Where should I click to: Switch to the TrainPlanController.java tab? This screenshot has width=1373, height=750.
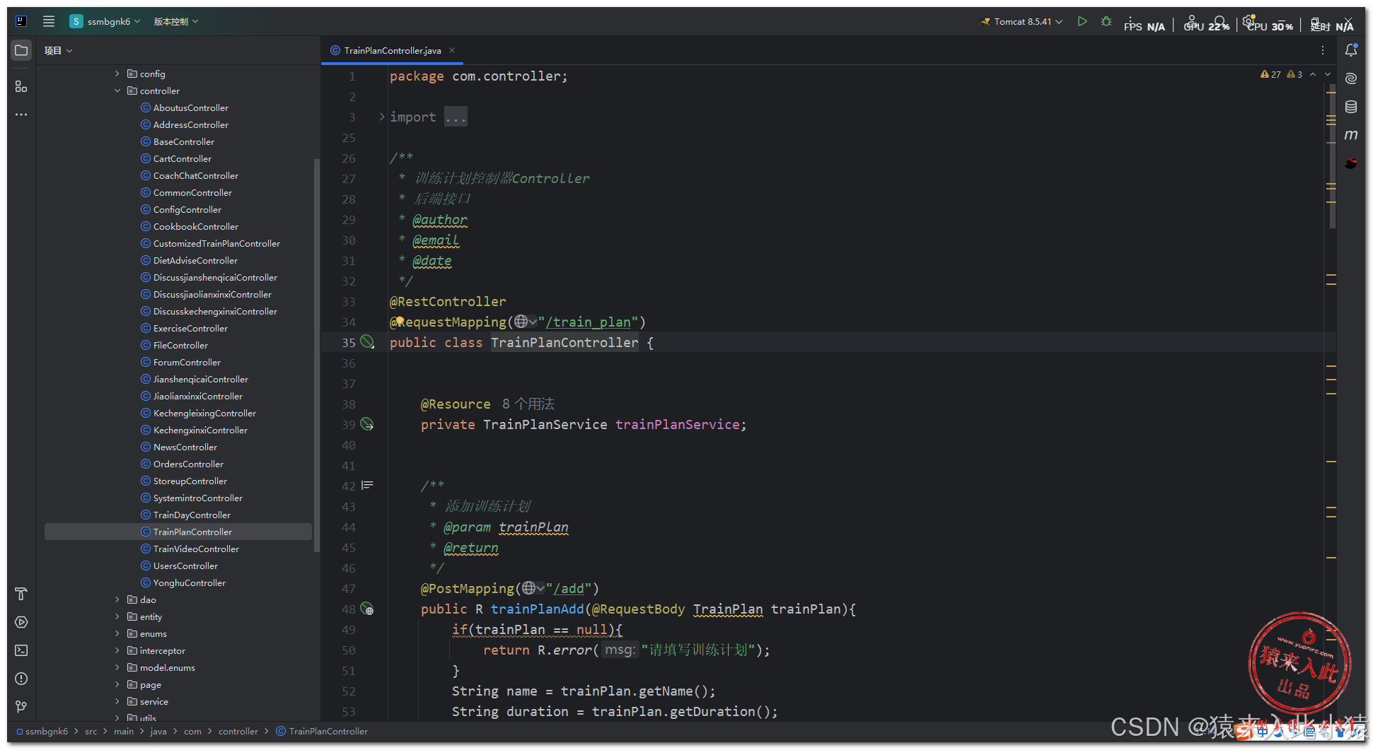pyautogui.click(x=392, y=50)
